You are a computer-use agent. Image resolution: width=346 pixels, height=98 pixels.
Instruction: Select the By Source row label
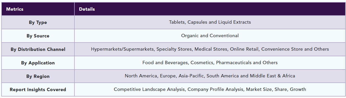tap(38, 36)
